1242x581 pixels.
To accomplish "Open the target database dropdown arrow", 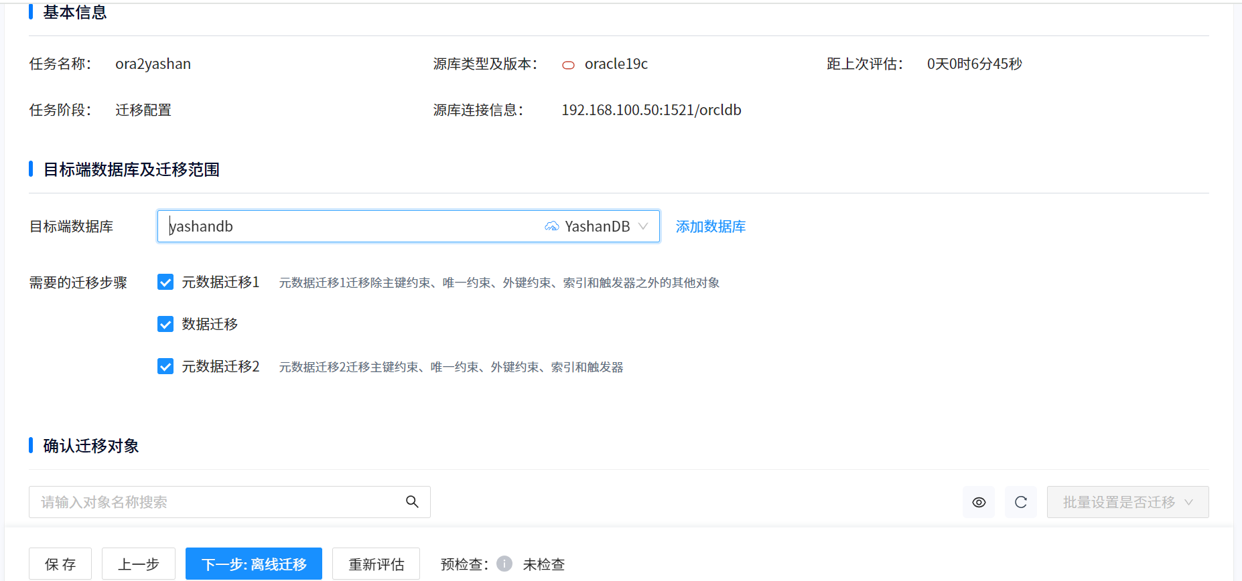I will click(x=643, y=226).
